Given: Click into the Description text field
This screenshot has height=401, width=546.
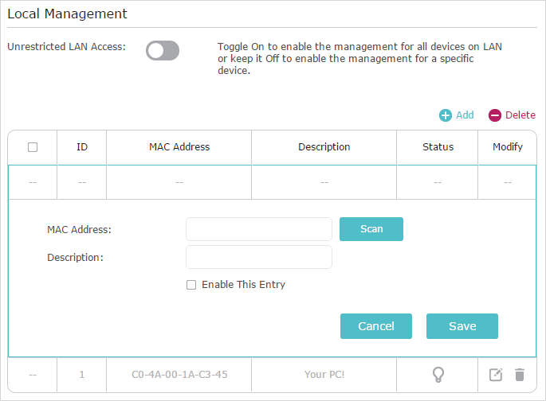Looking at the screenshot, I should point(258,257).
